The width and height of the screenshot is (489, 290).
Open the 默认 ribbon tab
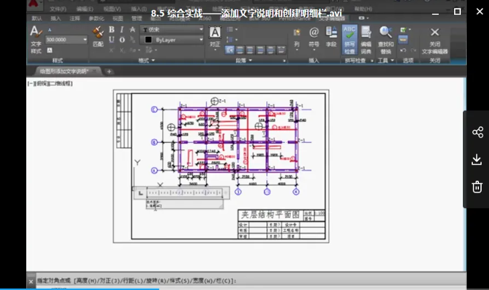pos(37,18)
